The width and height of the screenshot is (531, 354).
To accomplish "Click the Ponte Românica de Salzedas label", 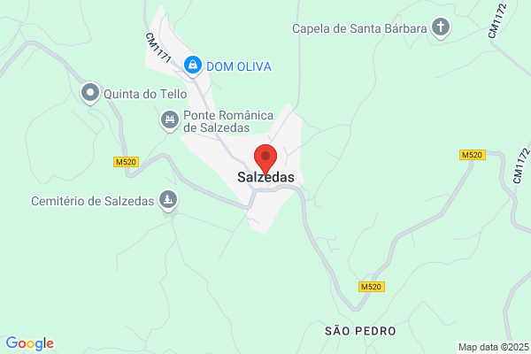I will (x=228, y=121).
